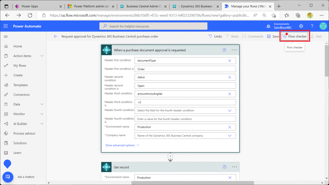This screenshot has height=185, width=329.
Task: Open a new browser tab
Action: point(279,6)
